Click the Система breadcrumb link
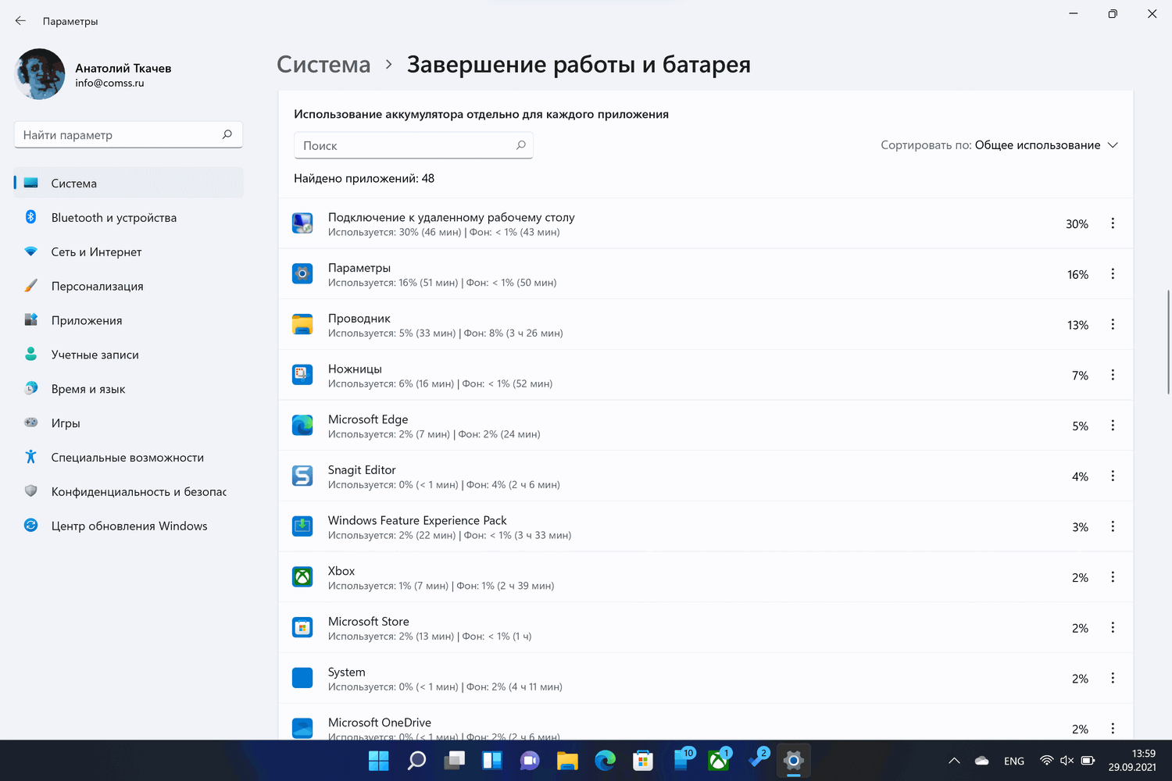 (x=323, y=64)
